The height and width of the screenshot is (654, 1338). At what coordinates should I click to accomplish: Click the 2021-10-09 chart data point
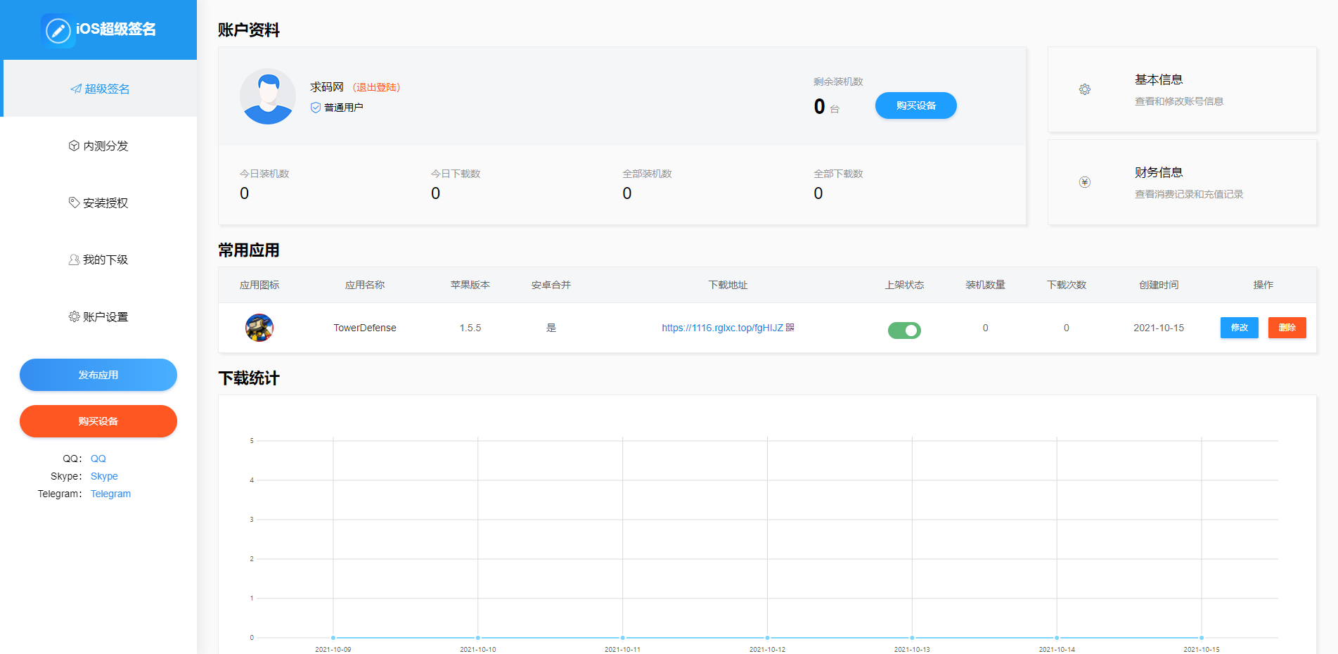pyautogui.click(x=333, y=638)
